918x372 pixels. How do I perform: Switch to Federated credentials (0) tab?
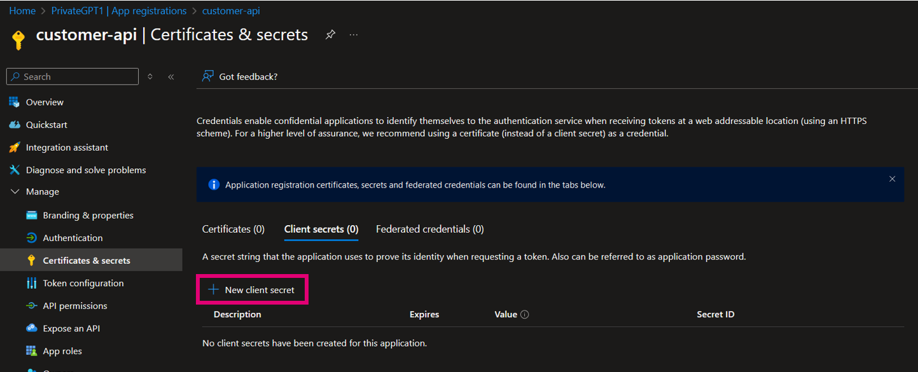pyautogui.click(x=429, y=229)
